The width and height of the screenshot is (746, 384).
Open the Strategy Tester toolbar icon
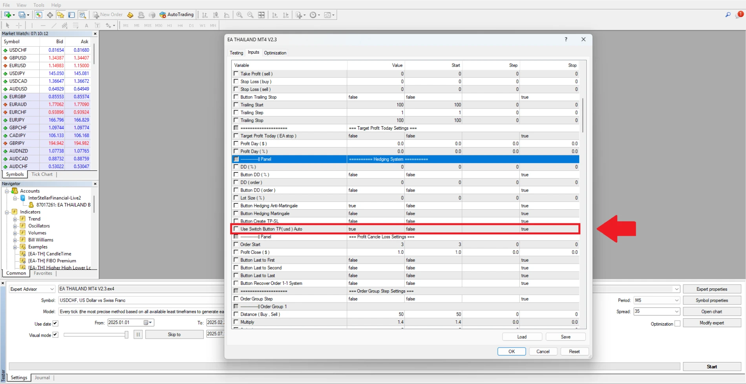(x=82, y=15)
